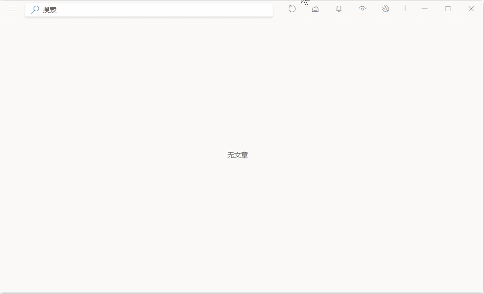Open the settings gear
The image size is (484, 294).
click(x=386, y=9)
